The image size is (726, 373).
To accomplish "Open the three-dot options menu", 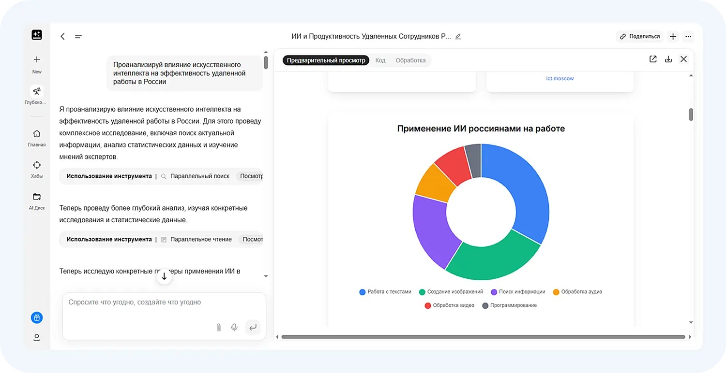I will [688, 36].
